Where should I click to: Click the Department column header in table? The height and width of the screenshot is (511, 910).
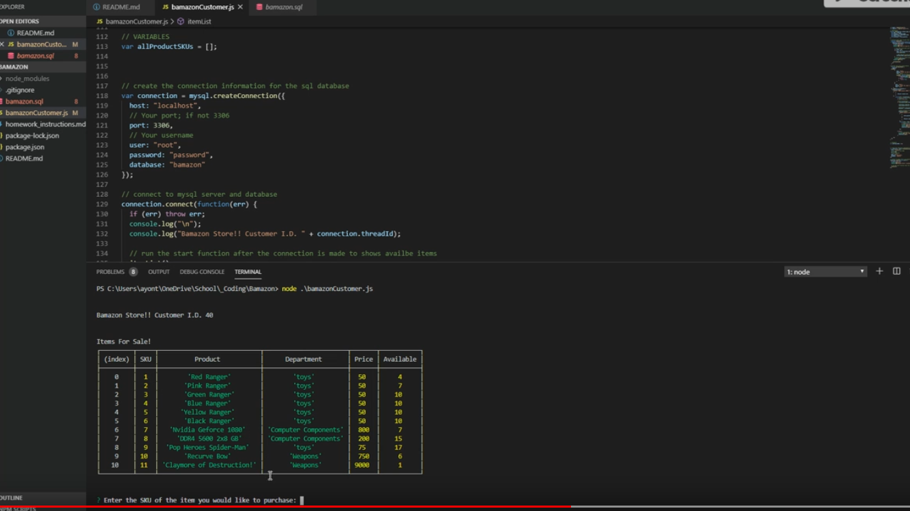[x=304, y=359]
